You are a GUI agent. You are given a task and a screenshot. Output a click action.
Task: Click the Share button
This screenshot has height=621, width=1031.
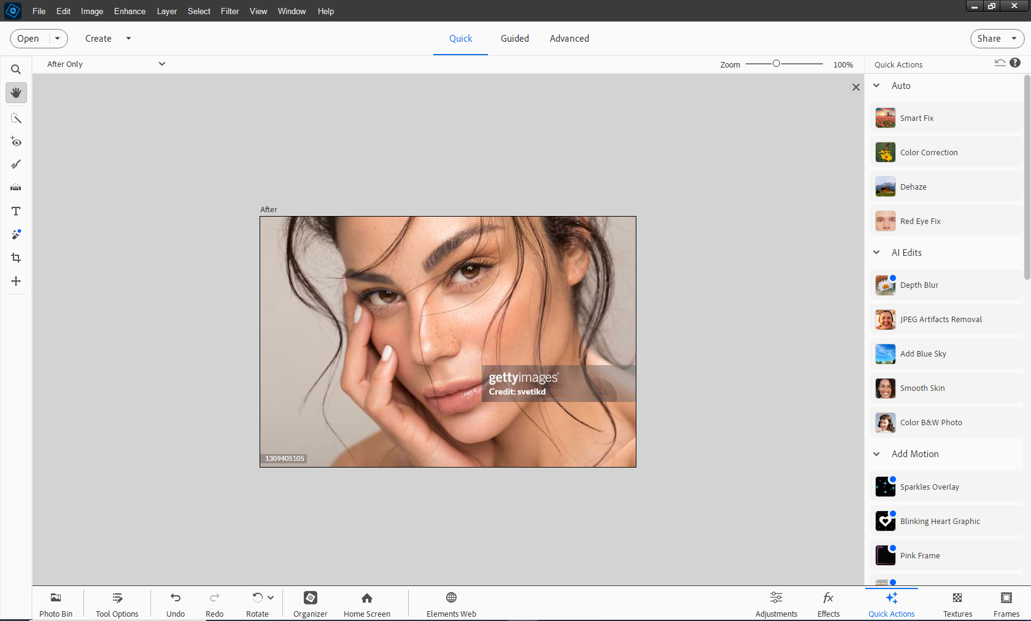pos(989,39)
